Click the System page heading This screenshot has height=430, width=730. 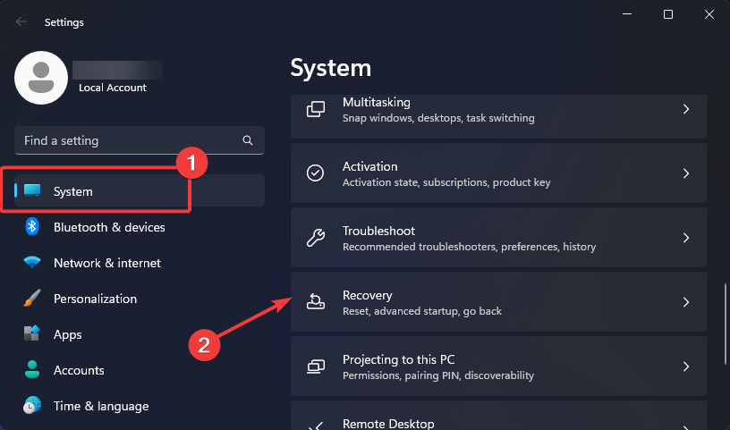pyautogui.click(x=330, y=68)
